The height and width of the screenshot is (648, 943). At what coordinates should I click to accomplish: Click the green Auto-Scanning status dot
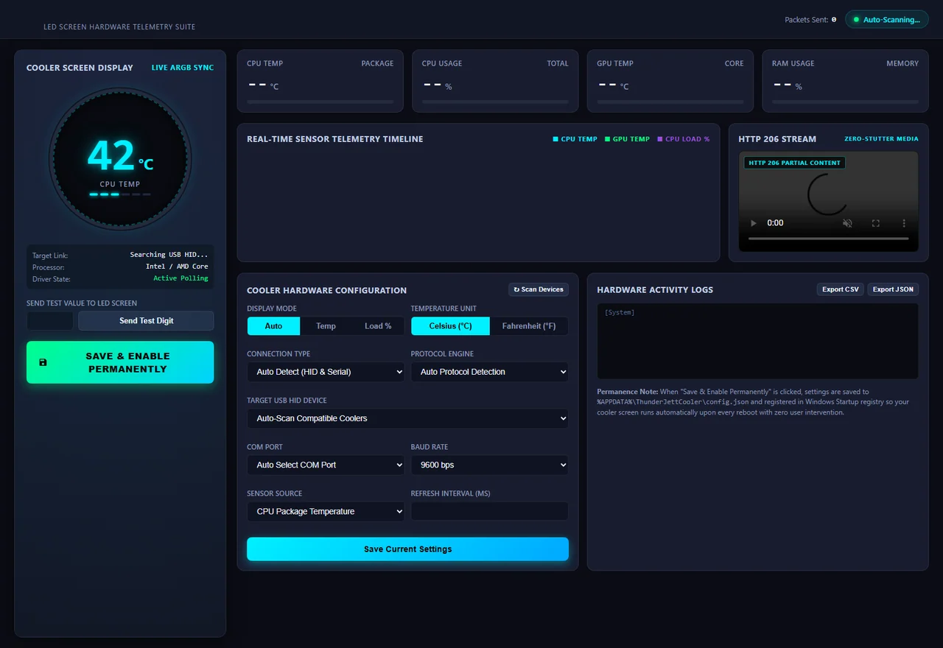(x=856, y=20)
